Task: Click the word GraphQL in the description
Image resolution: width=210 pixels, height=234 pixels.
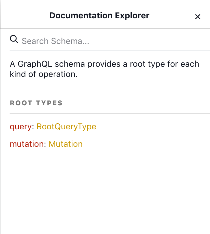Action: pyautogui.click(x=35, y=64)
